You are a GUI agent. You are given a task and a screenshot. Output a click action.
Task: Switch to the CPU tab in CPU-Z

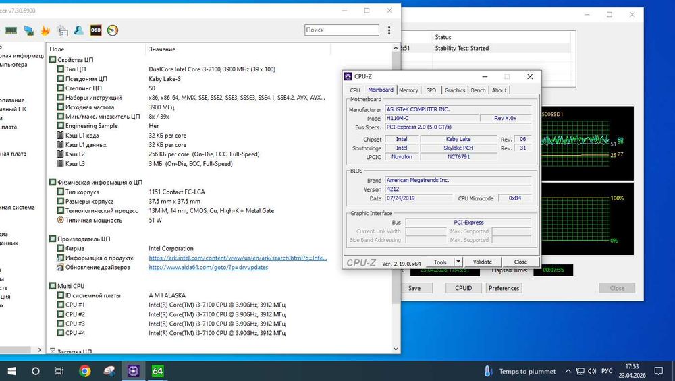(355, 90)
